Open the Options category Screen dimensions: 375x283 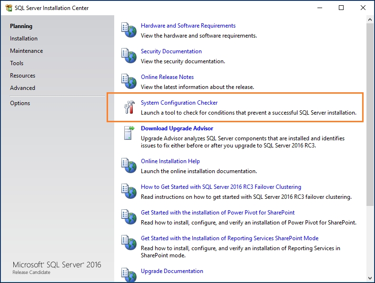[x=20, y=103]
